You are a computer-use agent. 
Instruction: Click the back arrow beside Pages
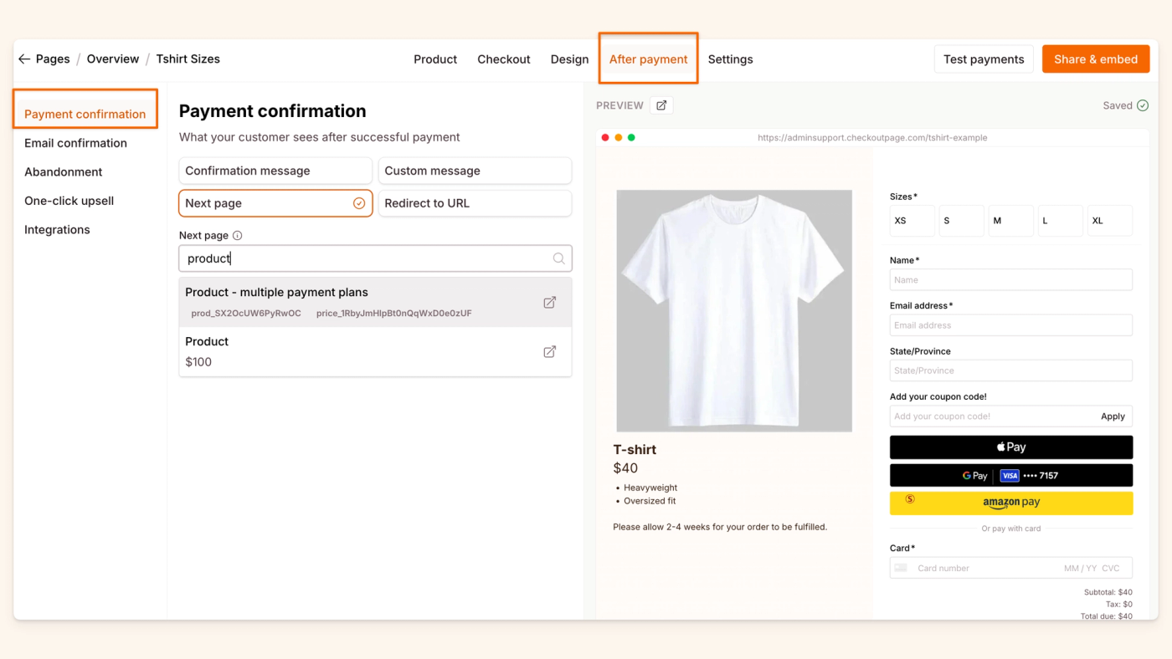click(24, 59)
